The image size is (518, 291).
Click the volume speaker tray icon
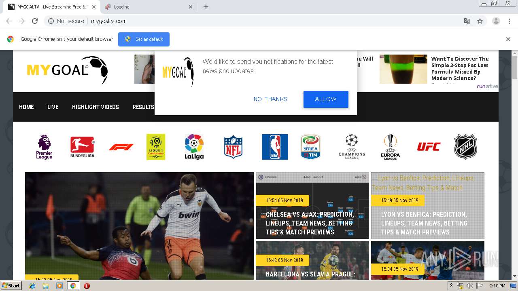coord(469,286)
